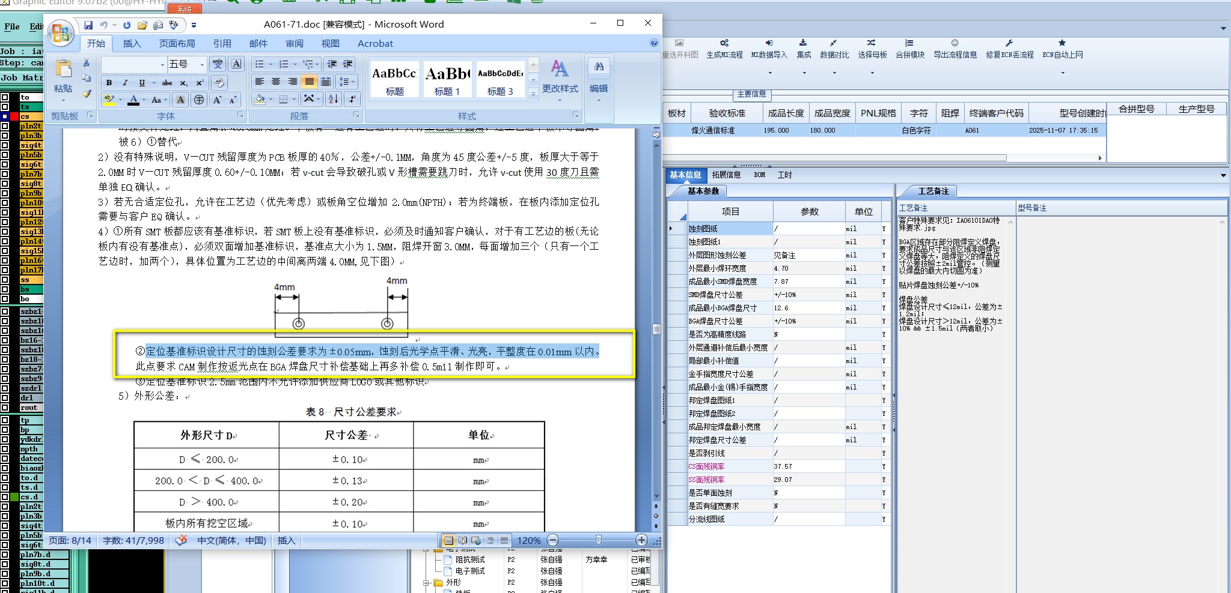Switch to the 页面布局 ribbon tab
This screenshot has width=1231, height=593.
177,43
